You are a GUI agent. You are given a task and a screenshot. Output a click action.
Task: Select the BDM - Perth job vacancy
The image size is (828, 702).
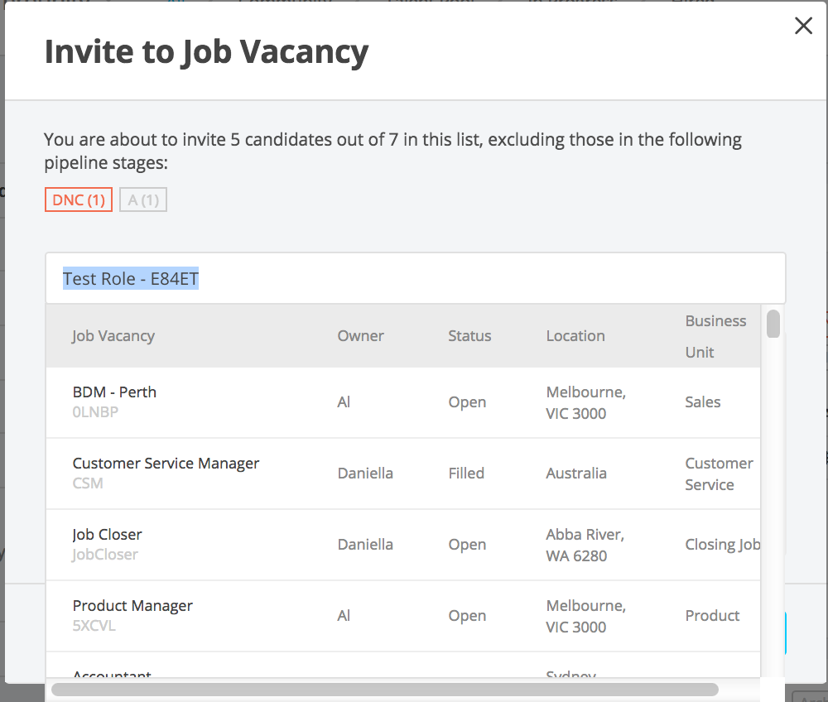click(x=114, y=392)
